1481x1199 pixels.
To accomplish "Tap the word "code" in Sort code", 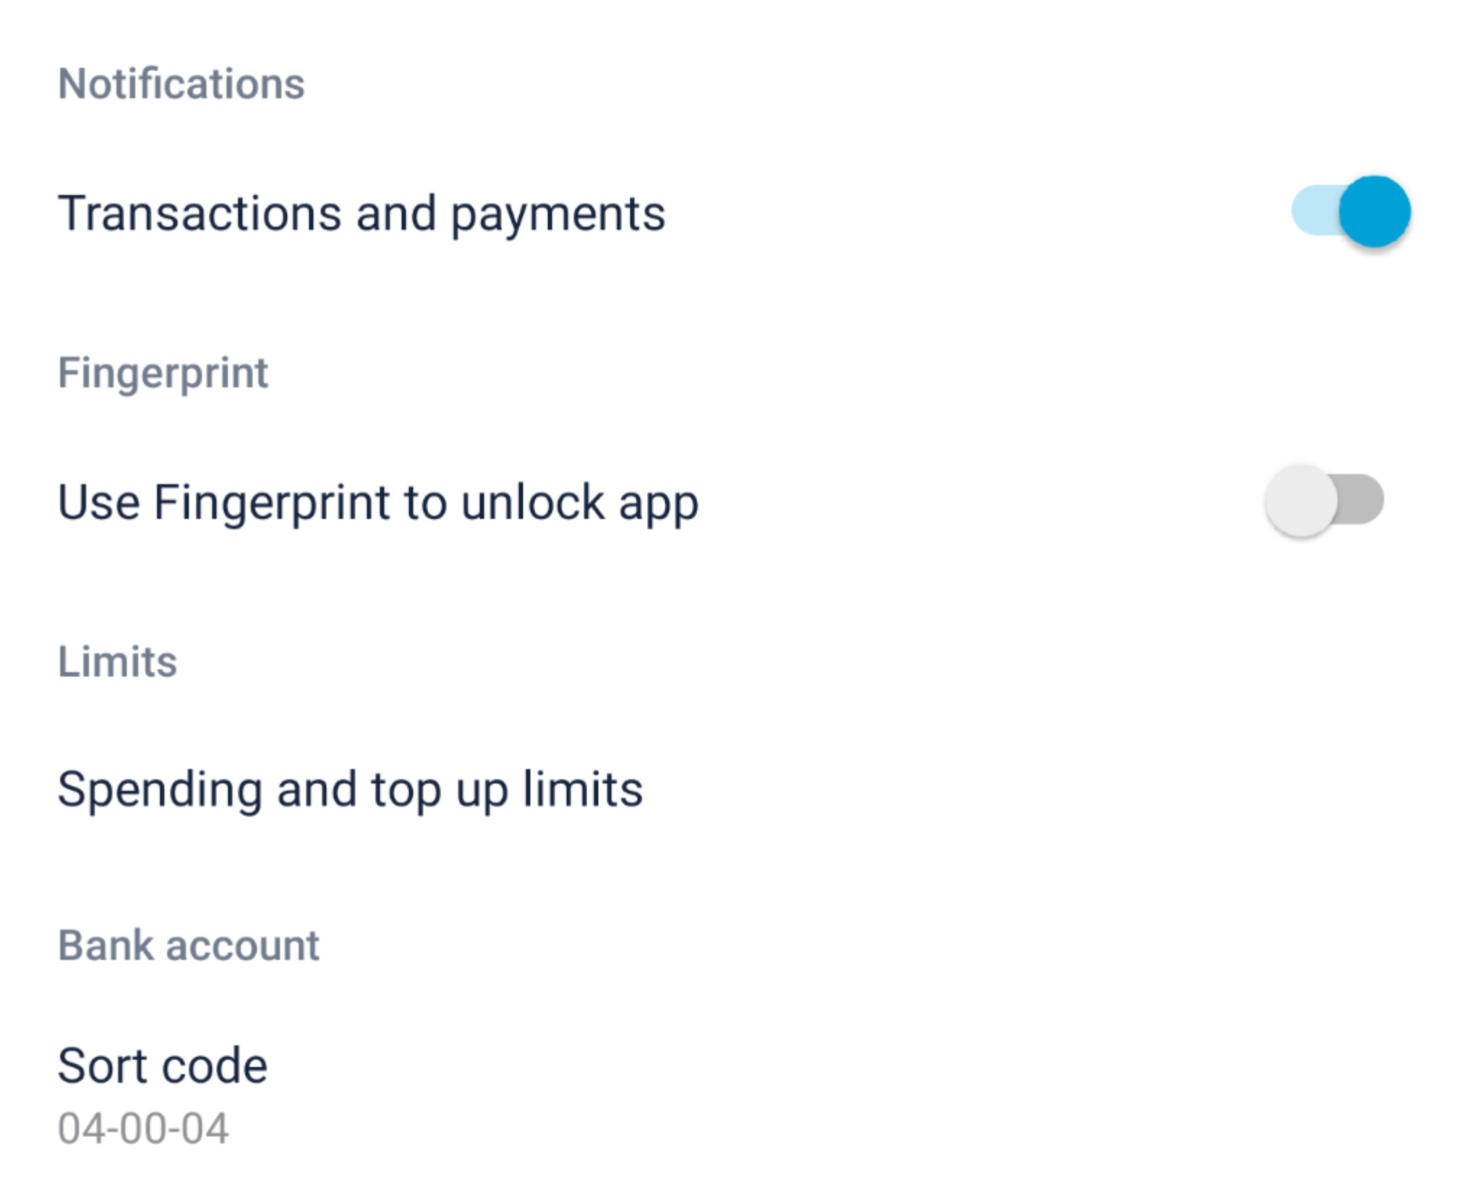I will pyautogui.click(x=214, y=1066).
